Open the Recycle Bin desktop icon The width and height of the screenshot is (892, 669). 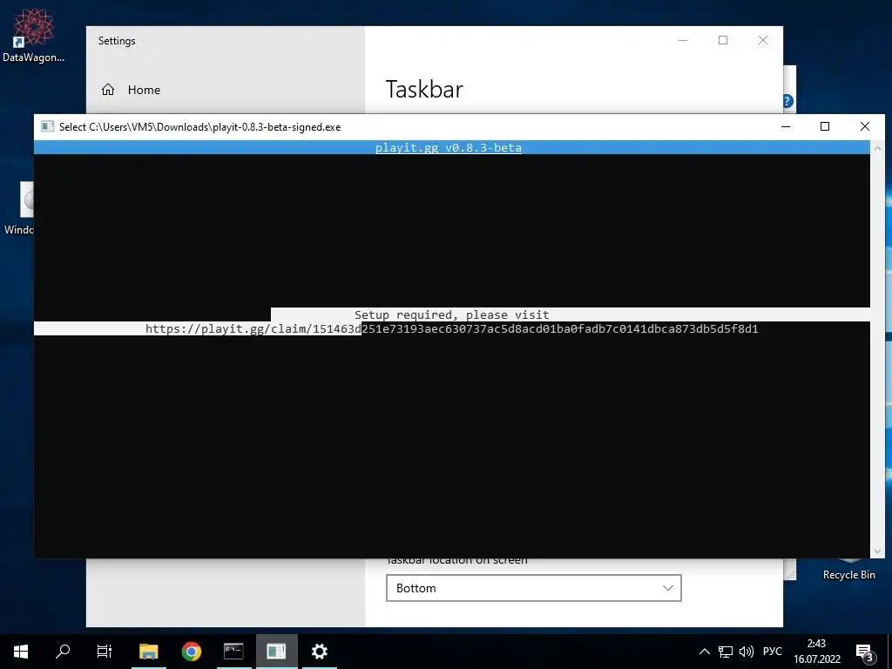(x=848, y=570)
